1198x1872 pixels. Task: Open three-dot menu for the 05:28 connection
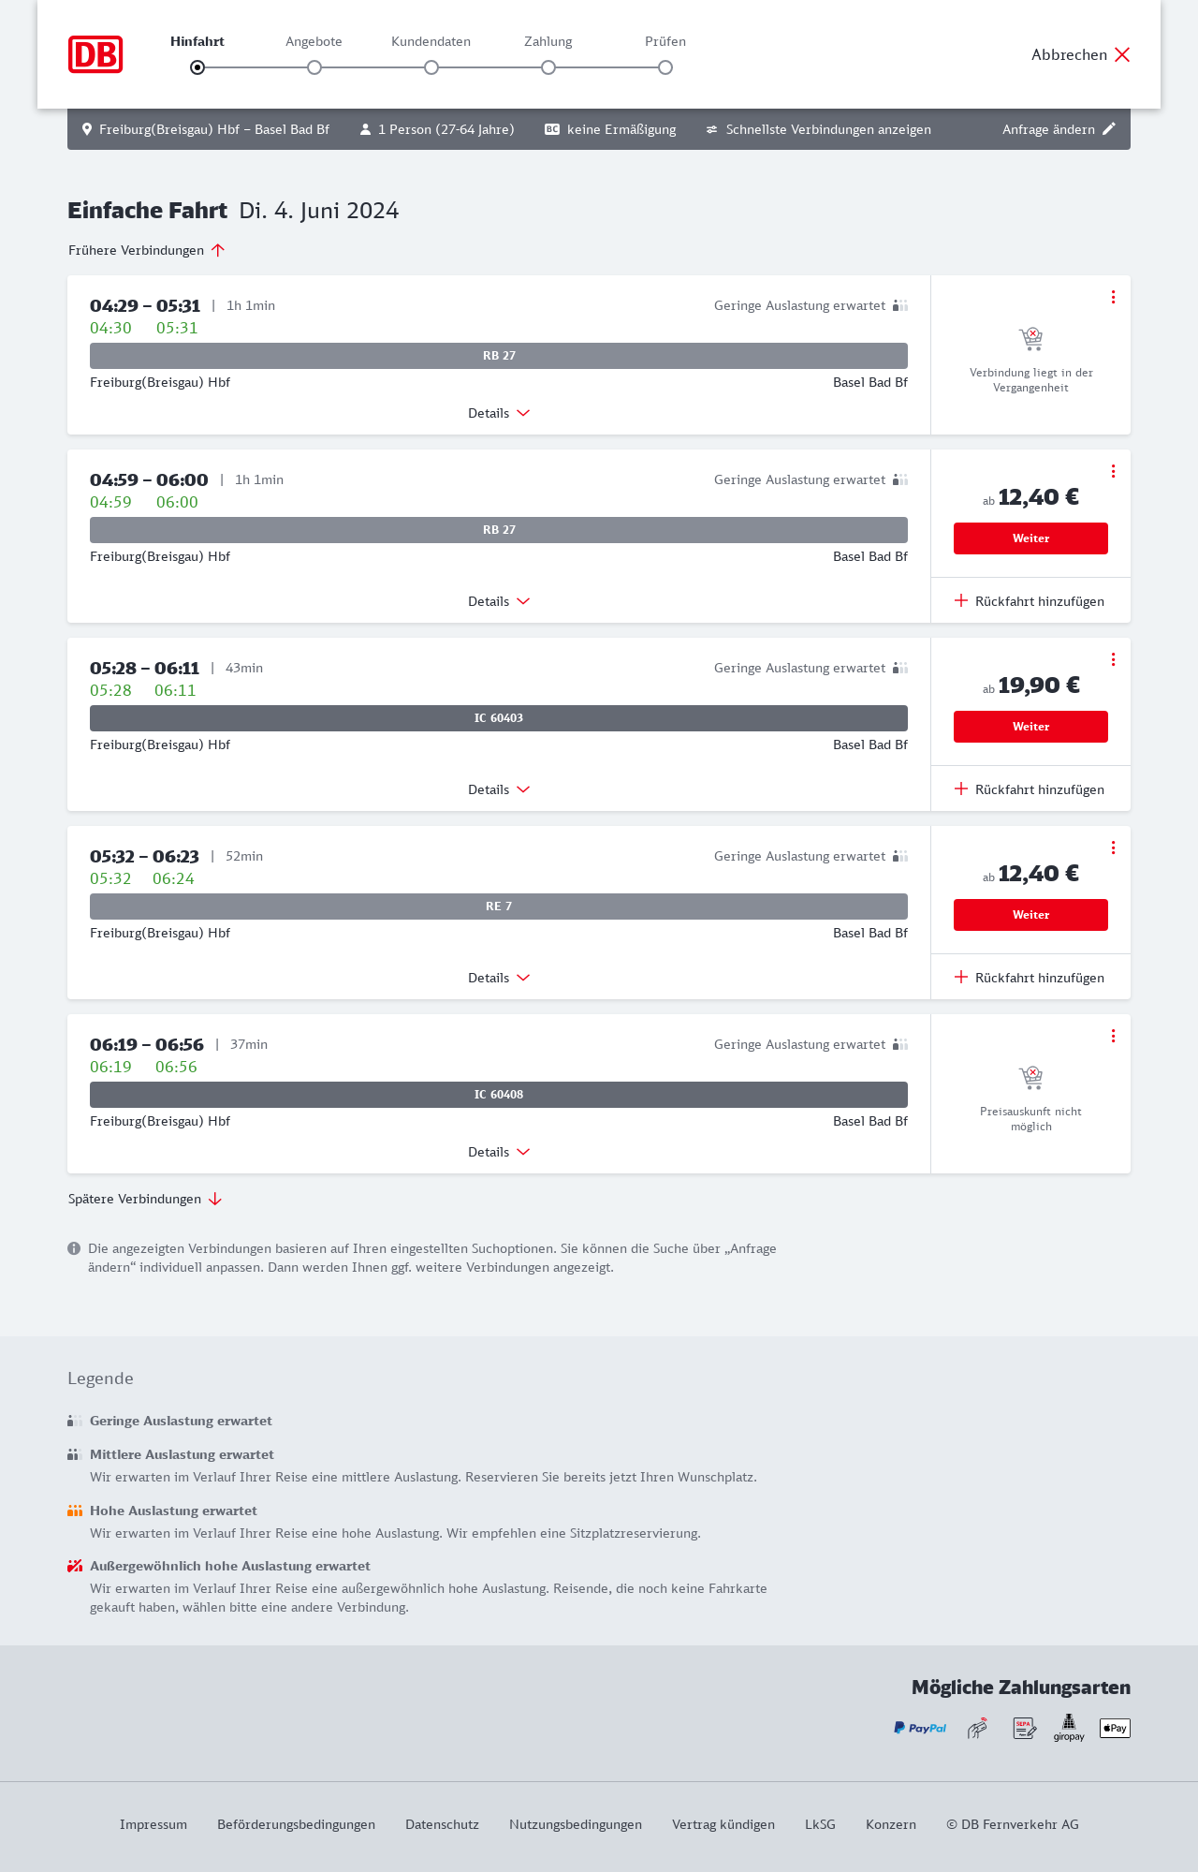click(x=1113, y=659)
